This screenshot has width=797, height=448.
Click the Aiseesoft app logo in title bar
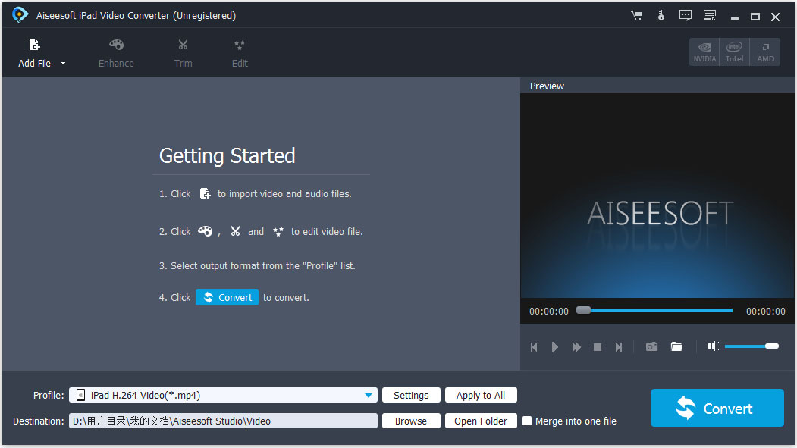pos(20,14)
